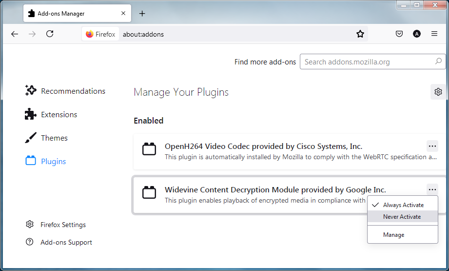The image size is (449, 271).
Task: Collapse Widevine plugin more options button
Action: pyautogui.click(x=432, y=189)
